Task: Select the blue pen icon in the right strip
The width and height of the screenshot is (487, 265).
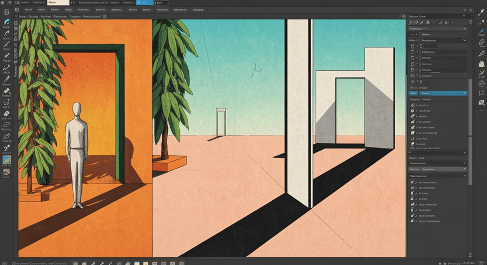Action: pos(481,32)
